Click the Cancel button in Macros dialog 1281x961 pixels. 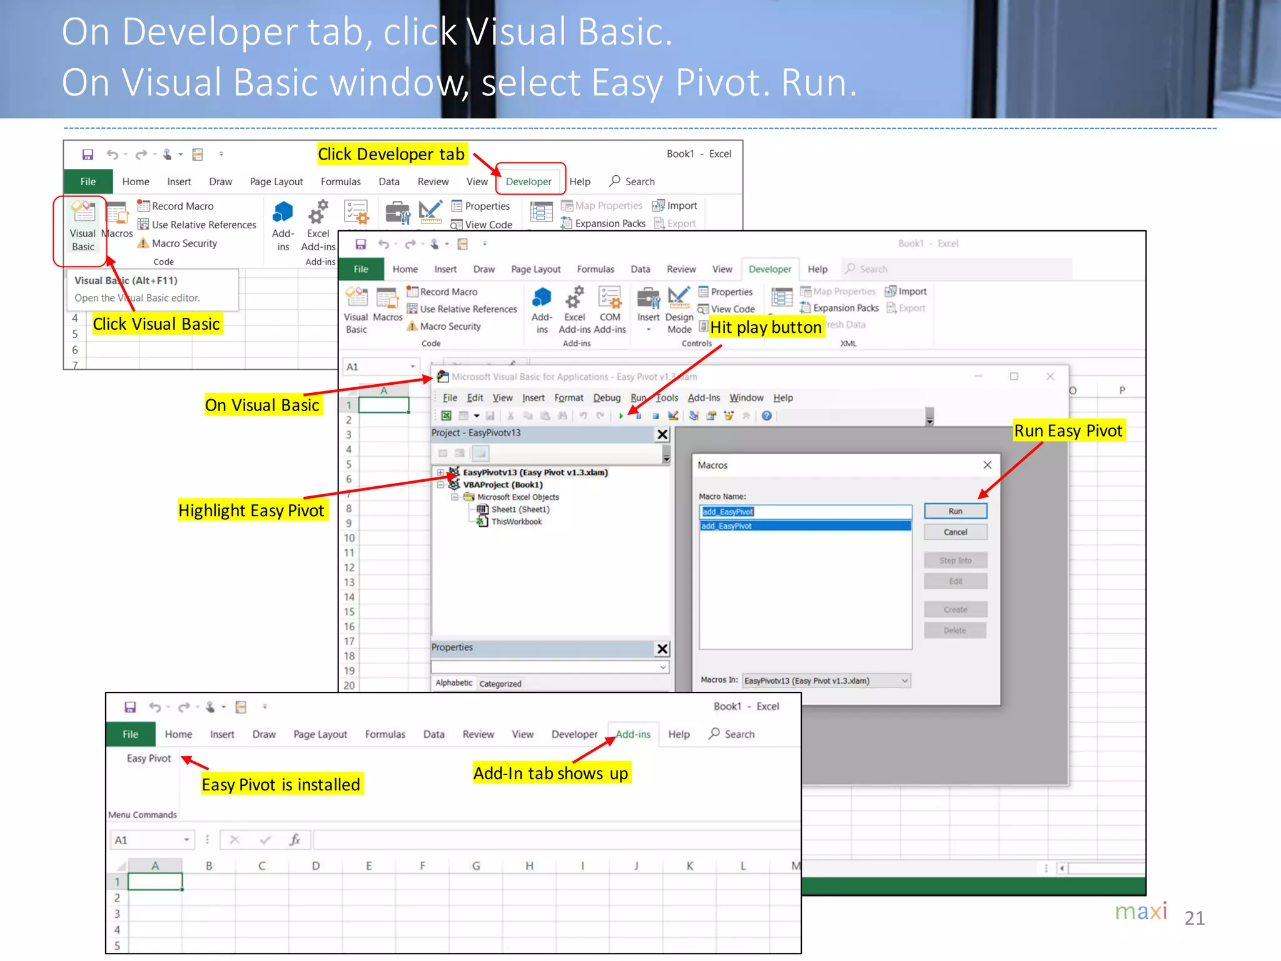pos(956,532)
